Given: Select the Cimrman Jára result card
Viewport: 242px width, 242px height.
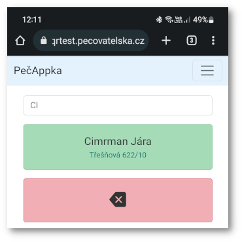Looking at the screenshot, I should point(118,147).
